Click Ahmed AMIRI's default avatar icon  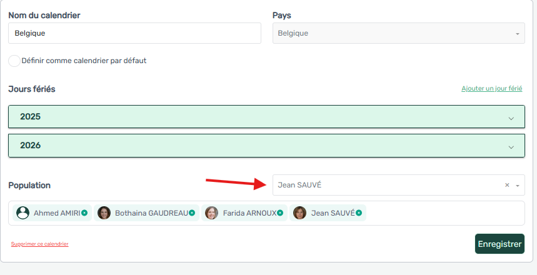pos(23,212)
